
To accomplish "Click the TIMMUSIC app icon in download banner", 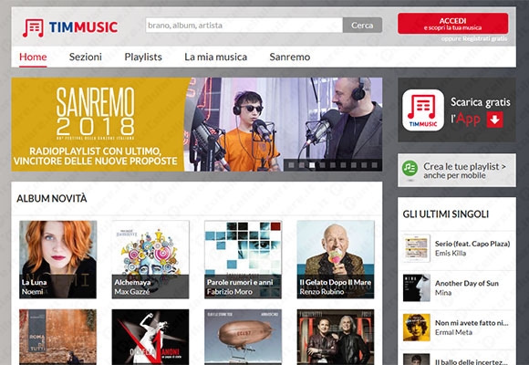I will [422, 110].
